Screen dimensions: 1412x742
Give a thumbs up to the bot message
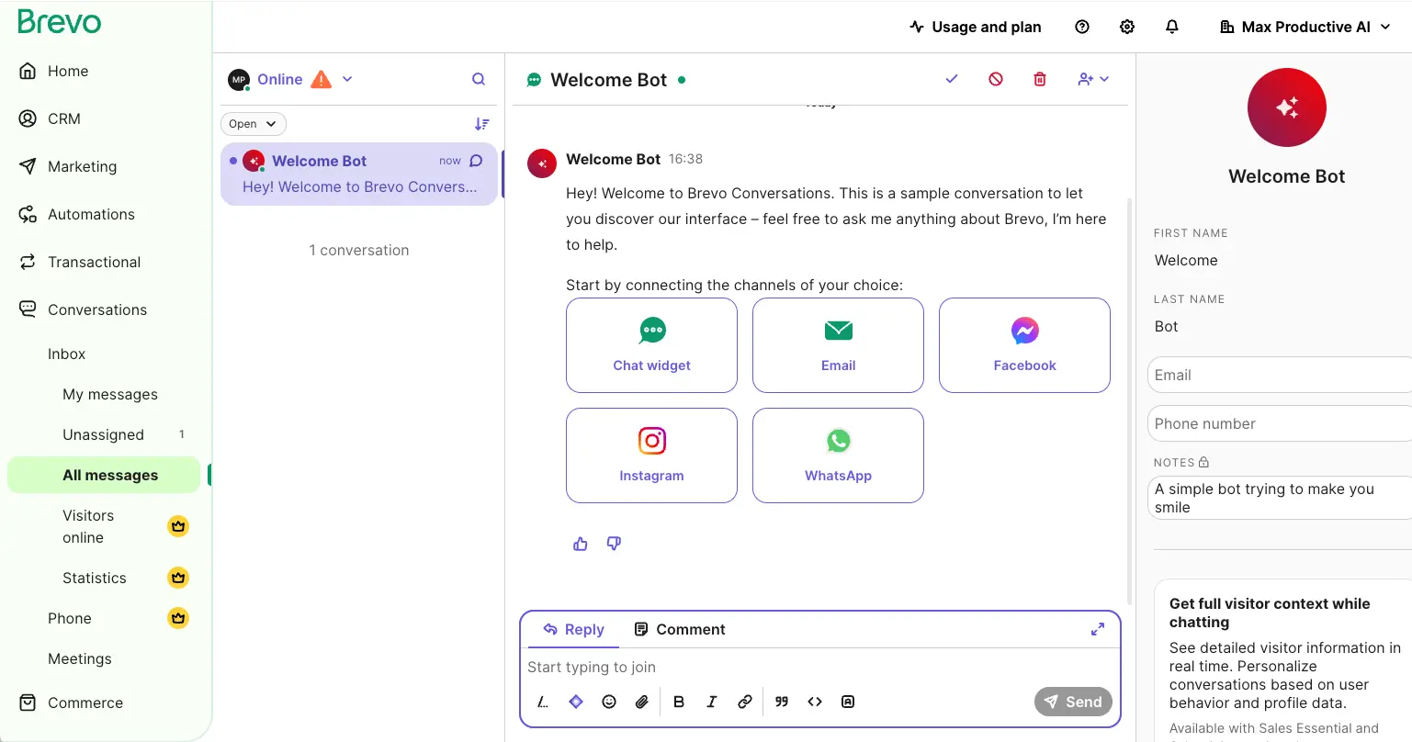click(580, 543)
